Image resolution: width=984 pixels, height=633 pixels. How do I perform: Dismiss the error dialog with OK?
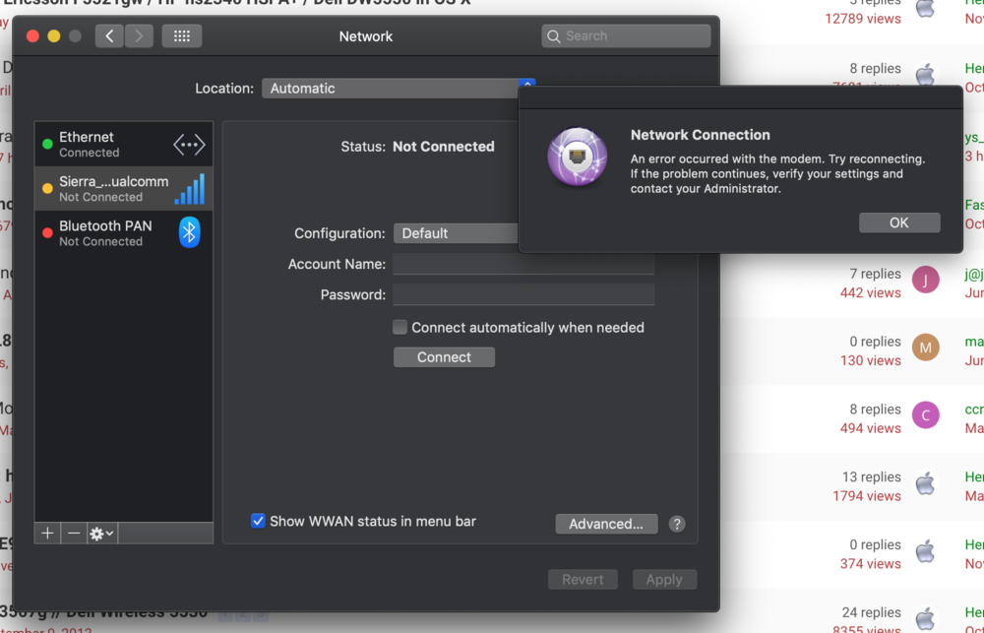tap(898, 222)
